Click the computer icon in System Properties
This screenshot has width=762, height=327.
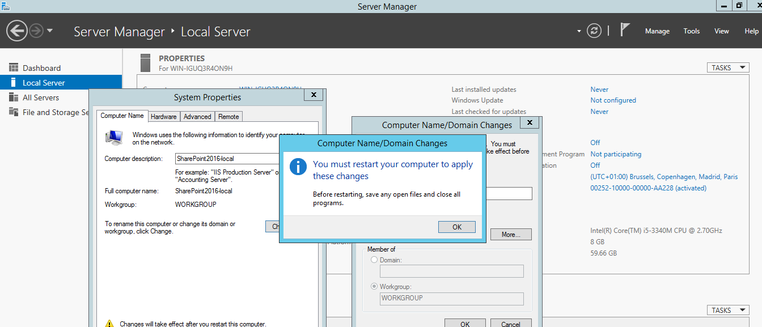[x=114, y=137]
